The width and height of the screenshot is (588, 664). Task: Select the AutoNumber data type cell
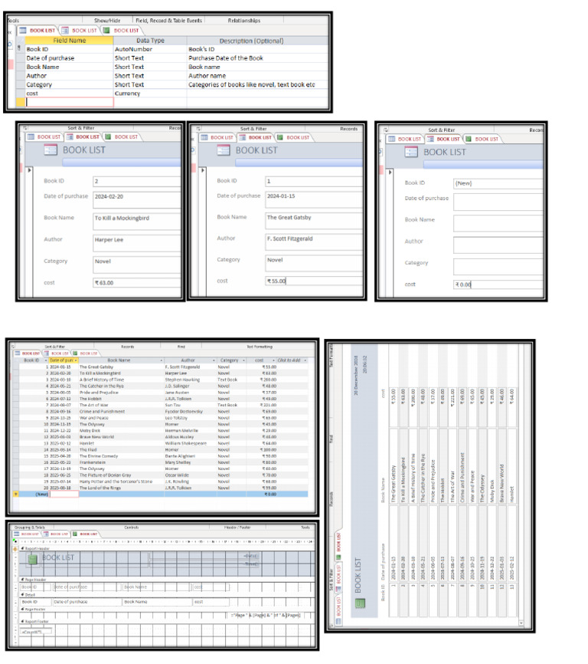(x=150, y=49)
